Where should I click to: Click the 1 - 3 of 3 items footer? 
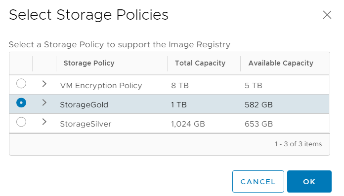click(x=299, y=144)
